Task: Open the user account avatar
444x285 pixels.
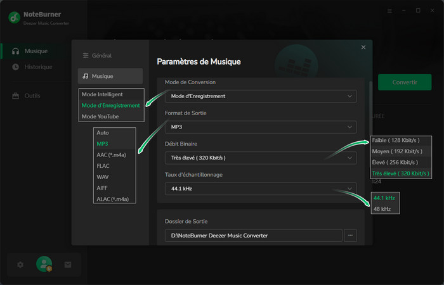Action: (x=44, y=264)
